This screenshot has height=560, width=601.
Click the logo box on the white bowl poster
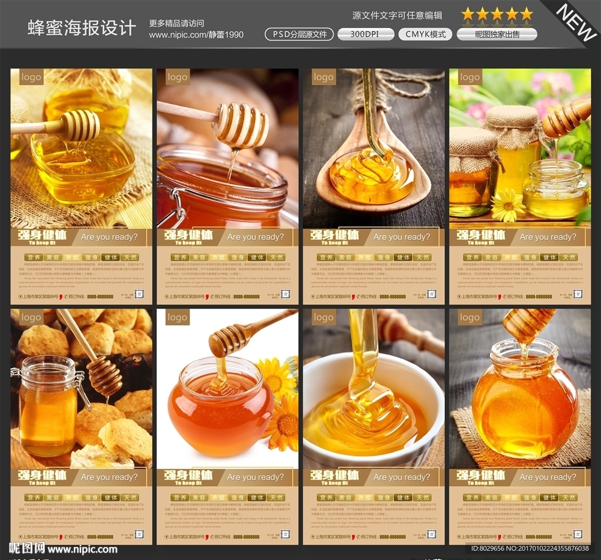[x=324, y=317]
